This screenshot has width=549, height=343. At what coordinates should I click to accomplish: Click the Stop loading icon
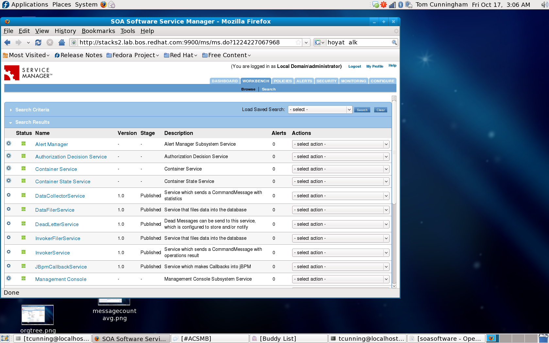point(50,42)
